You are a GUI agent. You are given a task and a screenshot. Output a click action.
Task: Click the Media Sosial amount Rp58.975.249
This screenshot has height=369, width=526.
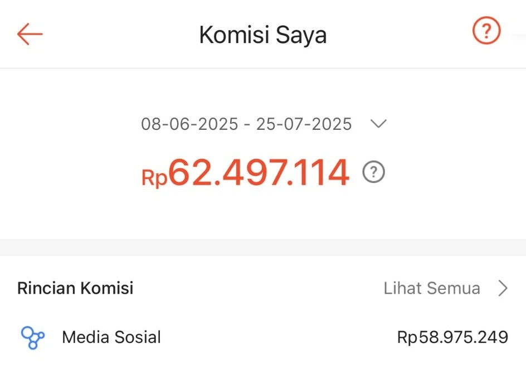tap(452, 337)
